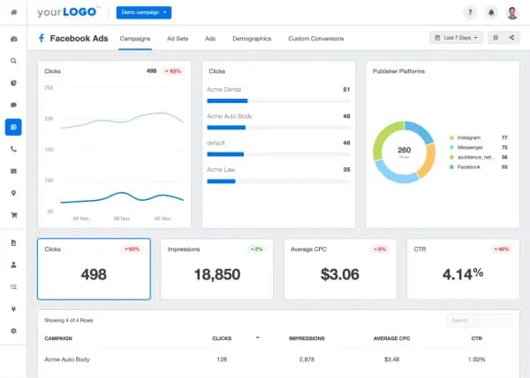This screenshot has height=378, width=530.
Task: Select the location pin sidebar icon
Action: point(13,193)
